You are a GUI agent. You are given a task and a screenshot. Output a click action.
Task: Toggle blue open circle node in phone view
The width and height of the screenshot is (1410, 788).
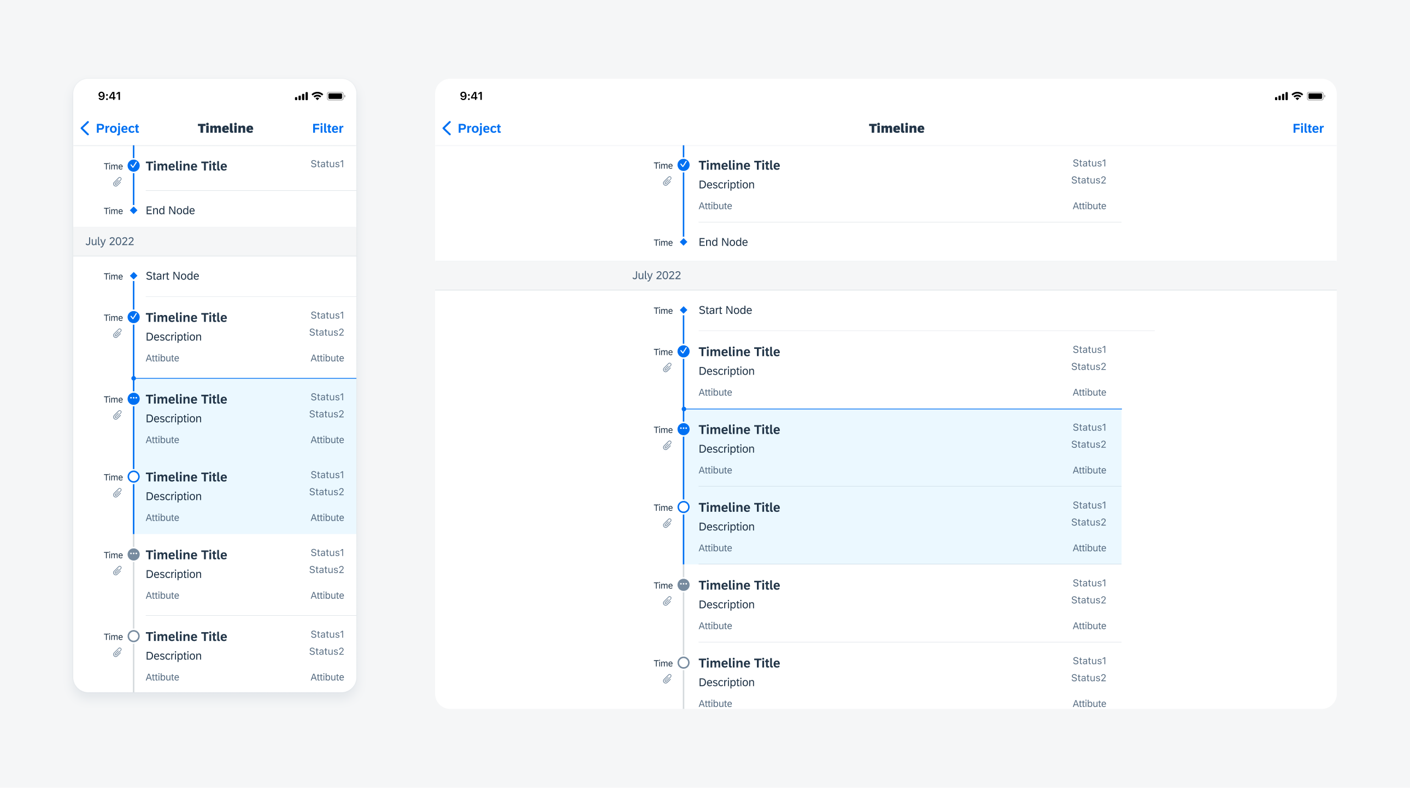[133, 476]
